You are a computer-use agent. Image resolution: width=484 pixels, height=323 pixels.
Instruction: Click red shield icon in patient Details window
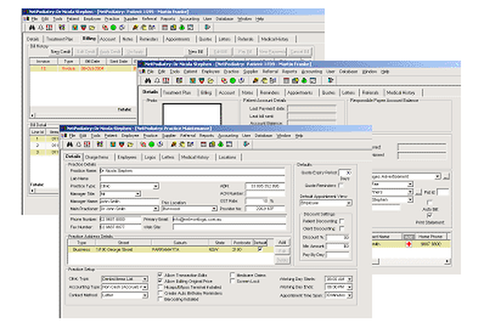click(201, 81)
